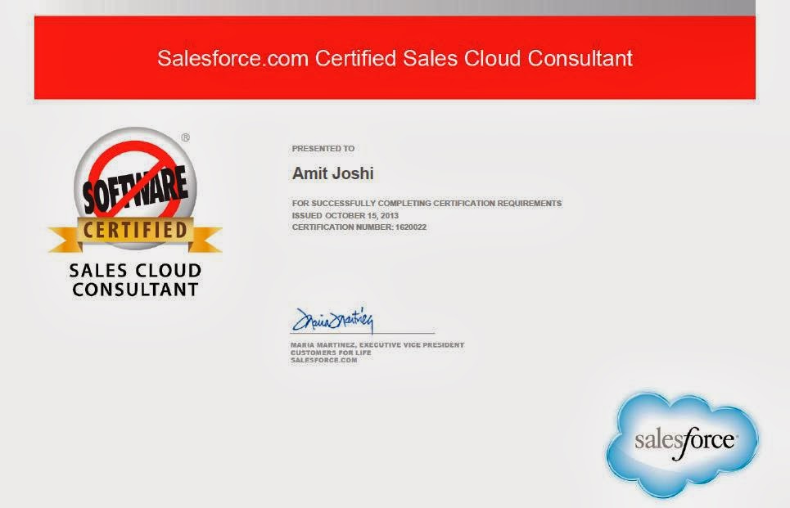Click the right tail of the gold ribbon
Screen dimensions: 790x508
pos(208,241)
